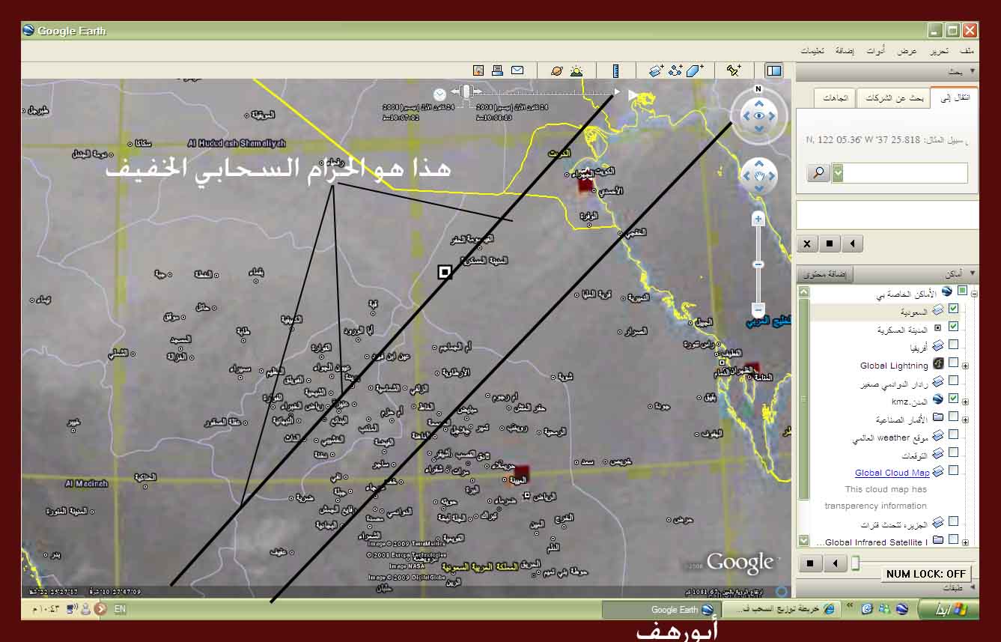The height and width of the screenshot is (642, 1001).
Task: Click the zoom out minus button
Action: pyautogui.click(x=758, y=309)
